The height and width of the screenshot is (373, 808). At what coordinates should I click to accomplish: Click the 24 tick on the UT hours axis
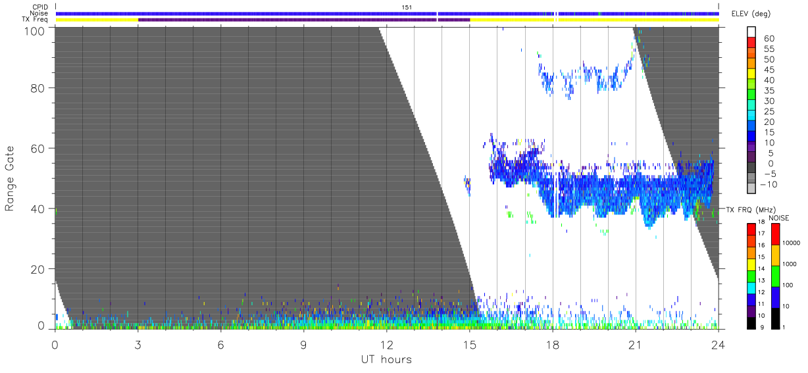click(x=719, y=345)
